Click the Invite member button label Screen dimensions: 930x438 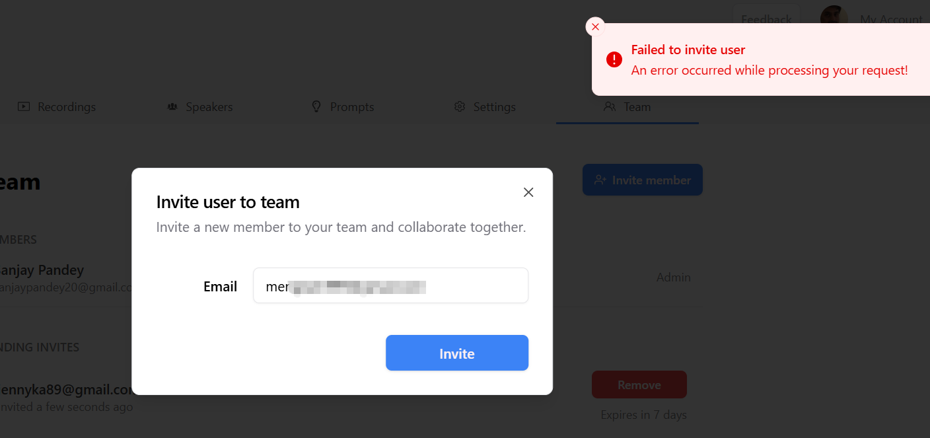click(651, 180)
